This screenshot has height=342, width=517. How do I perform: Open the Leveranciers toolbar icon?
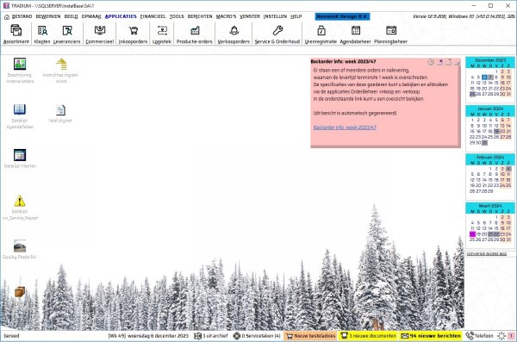pos(67,34)
